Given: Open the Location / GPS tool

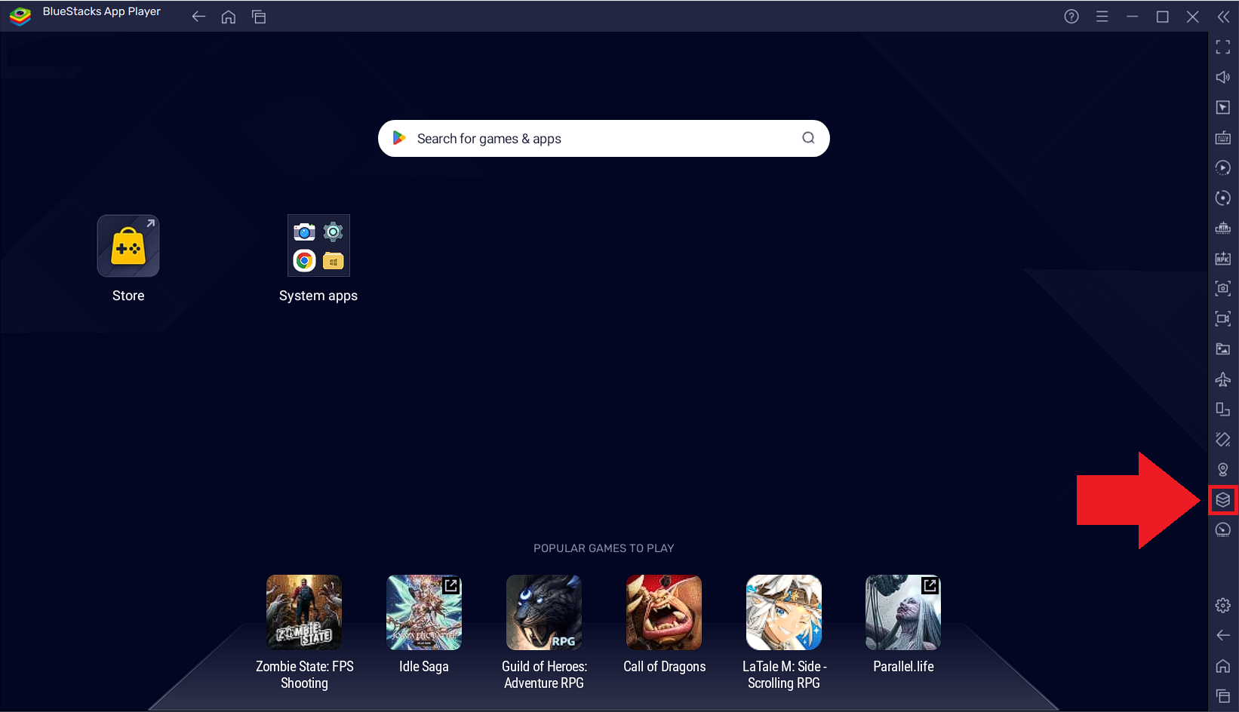Looking at the screenshot, I should [x=1223, y=468].
